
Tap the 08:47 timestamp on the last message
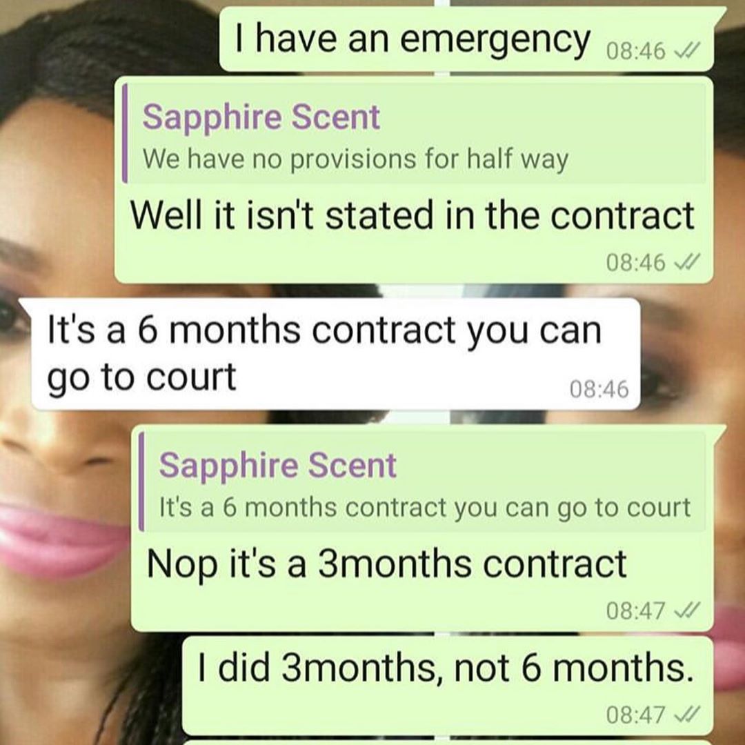(x=636, y=714)
